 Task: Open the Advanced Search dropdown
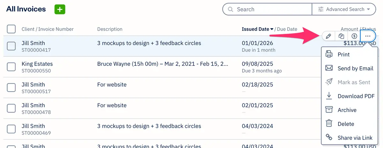pyautogui.click(x=344, y=10)
